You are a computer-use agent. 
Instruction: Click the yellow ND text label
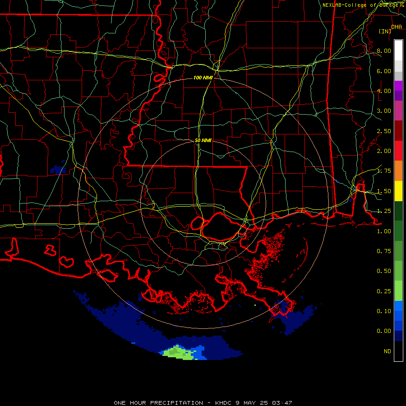coord(388,351)
